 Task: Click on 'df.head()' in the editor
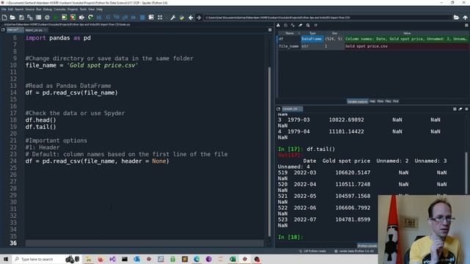(41, 120)
